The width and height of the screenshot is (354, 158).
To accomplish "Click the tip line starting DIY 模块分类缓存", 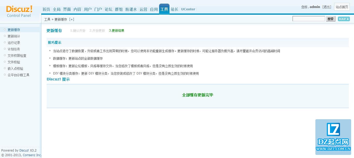I will (x=126, y=73).
